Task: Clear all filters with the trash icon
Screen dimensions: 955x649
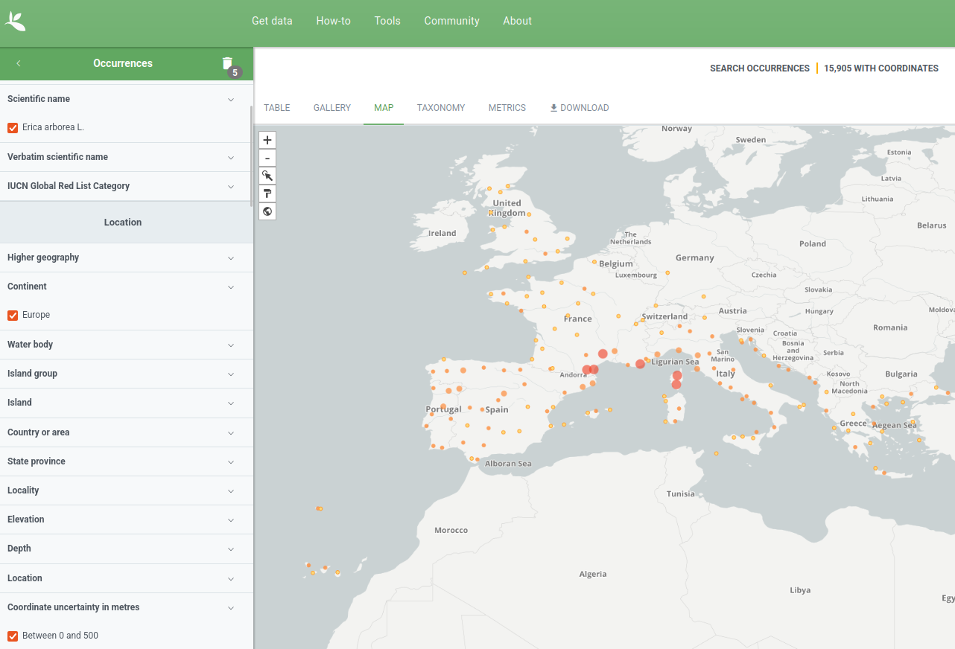Action: click(228, 63)
